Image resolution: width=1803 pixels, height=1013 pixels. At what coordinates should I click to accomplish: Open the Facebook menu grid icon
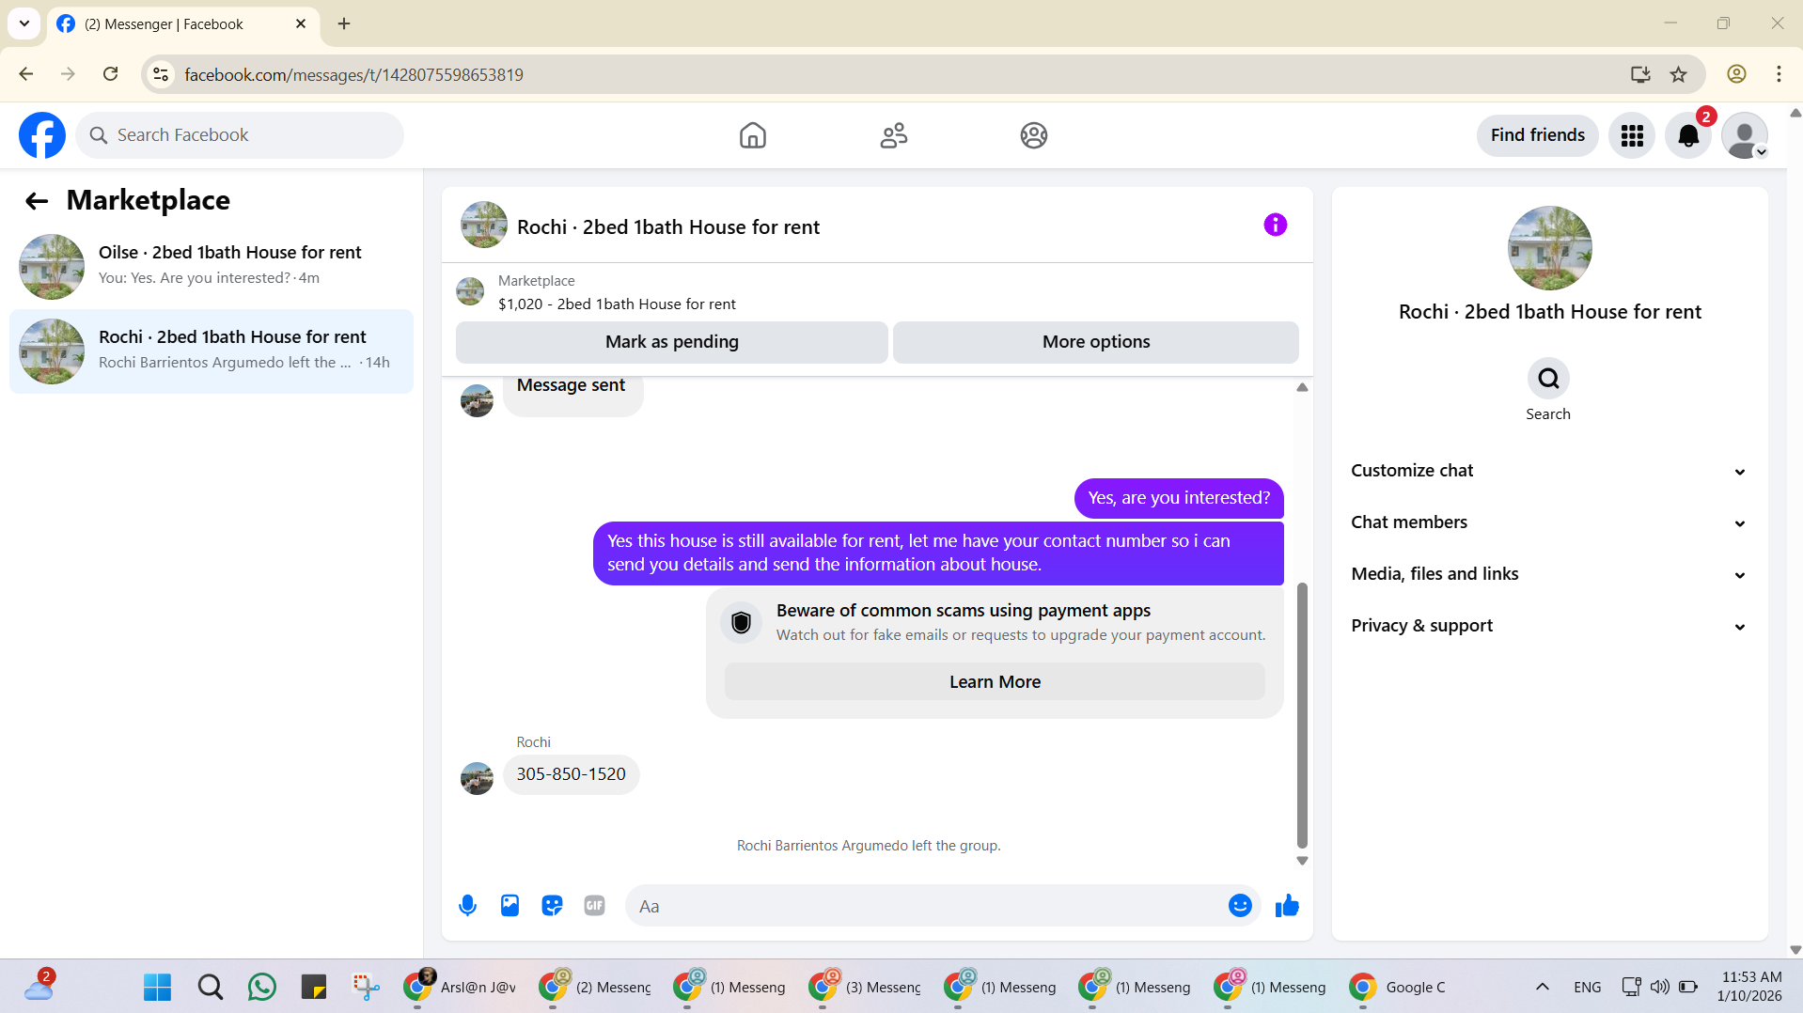pos(1632,135)
